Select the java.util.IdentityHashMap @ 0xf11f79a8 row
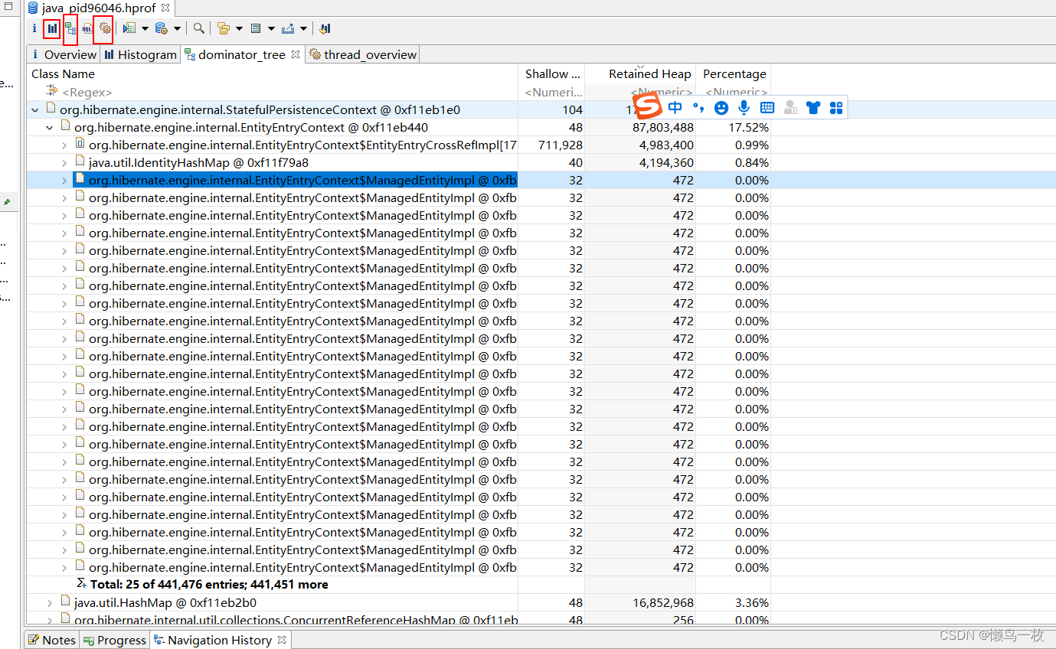 click(198, 162)
